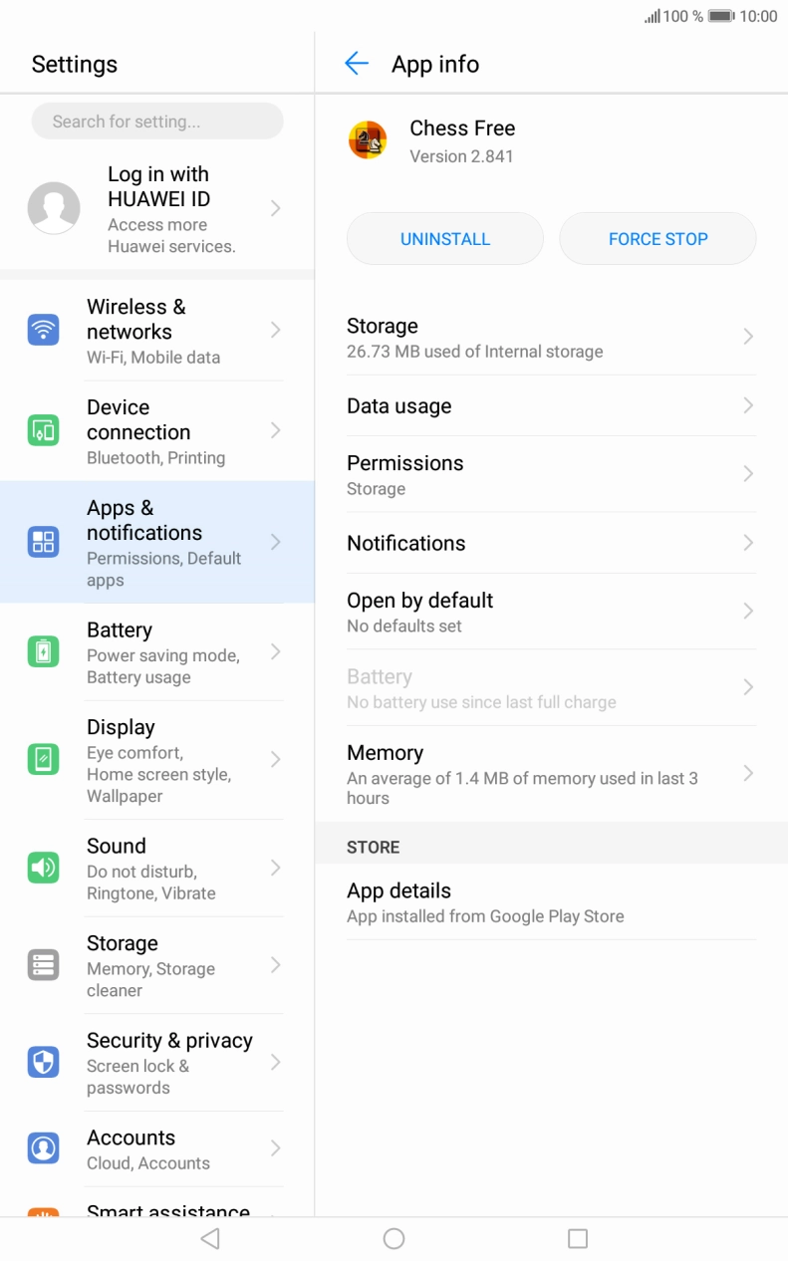Expand the Storage usage chevron
The height and width of the screenshot is (1261, 788).
coord(747,338)
